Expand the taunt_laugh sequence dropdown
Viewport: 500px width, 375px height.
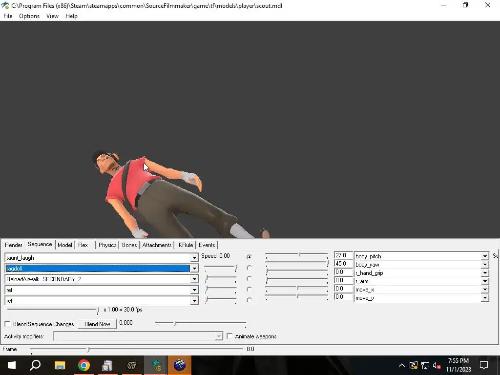194,258
